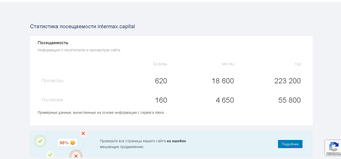Select the daily views value 620
Image resolution: width=341 pixels, height=159 pixels.
pyautogui.click(x=161, y=81)
